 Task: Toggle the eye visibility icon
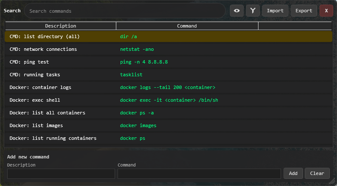[237, 11]
